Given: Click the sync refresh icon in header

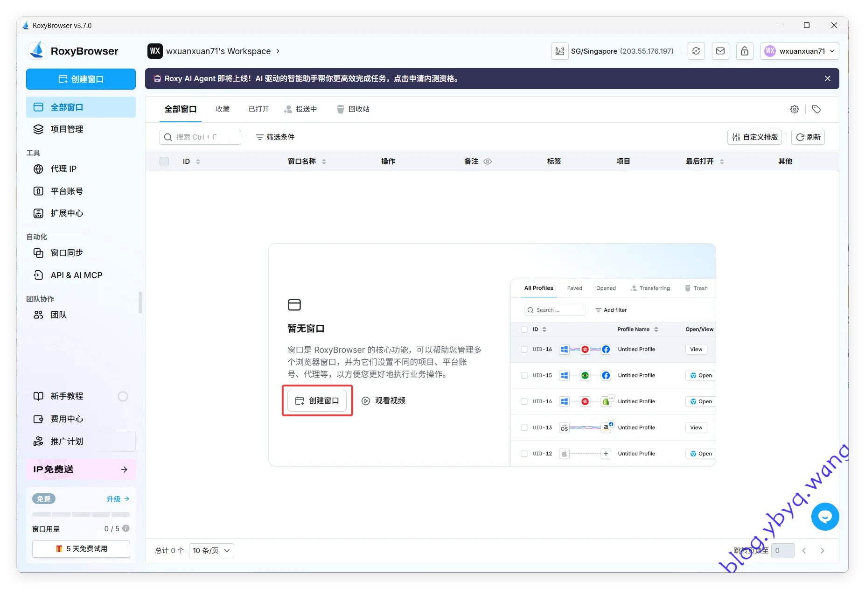Looking at the screenshot, I should pos(696,51).
